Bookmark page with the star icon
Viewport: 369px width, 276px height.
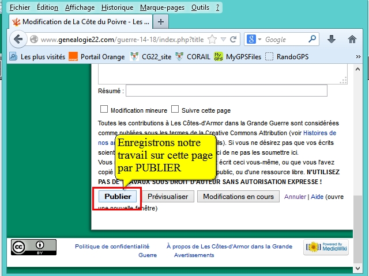click(x=212, y=39)
